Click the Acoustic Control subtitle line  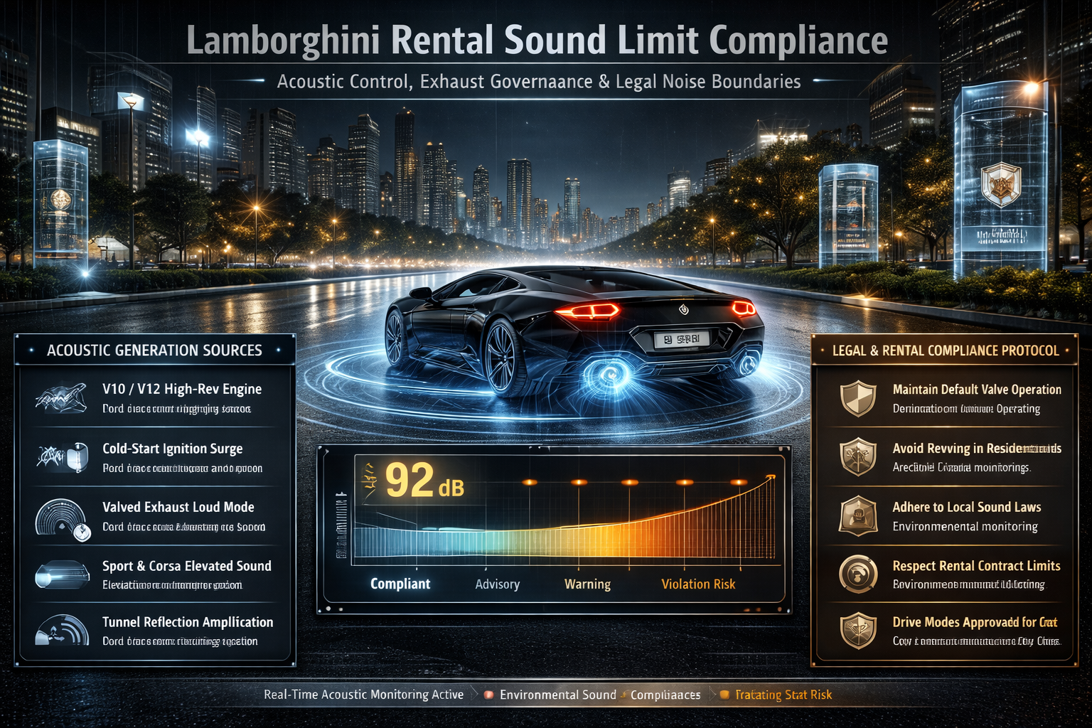click(x=539, y=82)
